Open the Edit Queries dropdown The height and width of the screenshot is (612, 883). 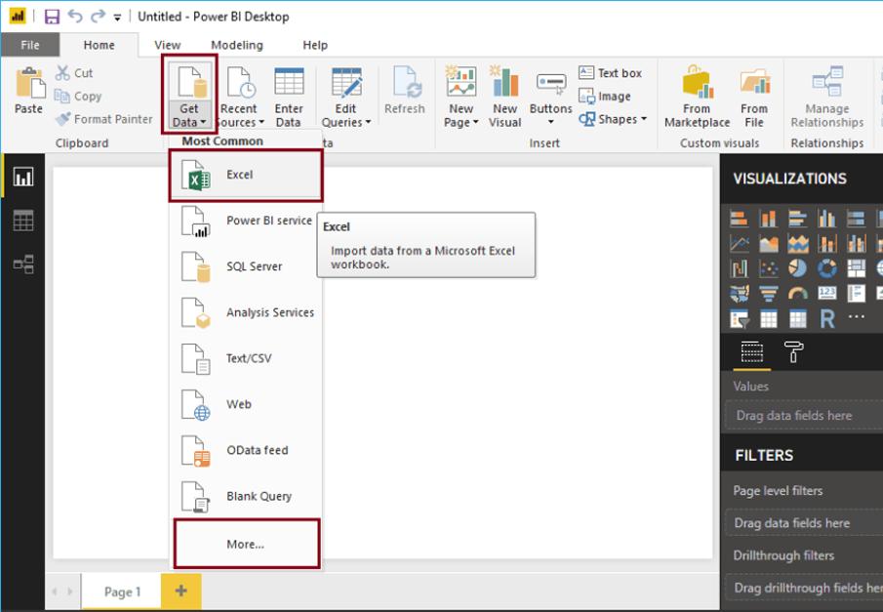coord(346,97)
